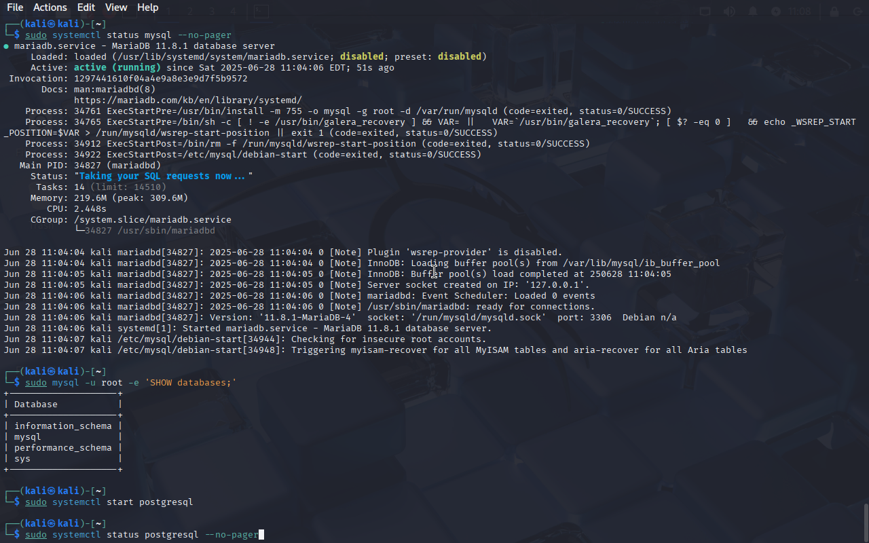
Task: Click the 'Database' table header
Action: [36, 404]
